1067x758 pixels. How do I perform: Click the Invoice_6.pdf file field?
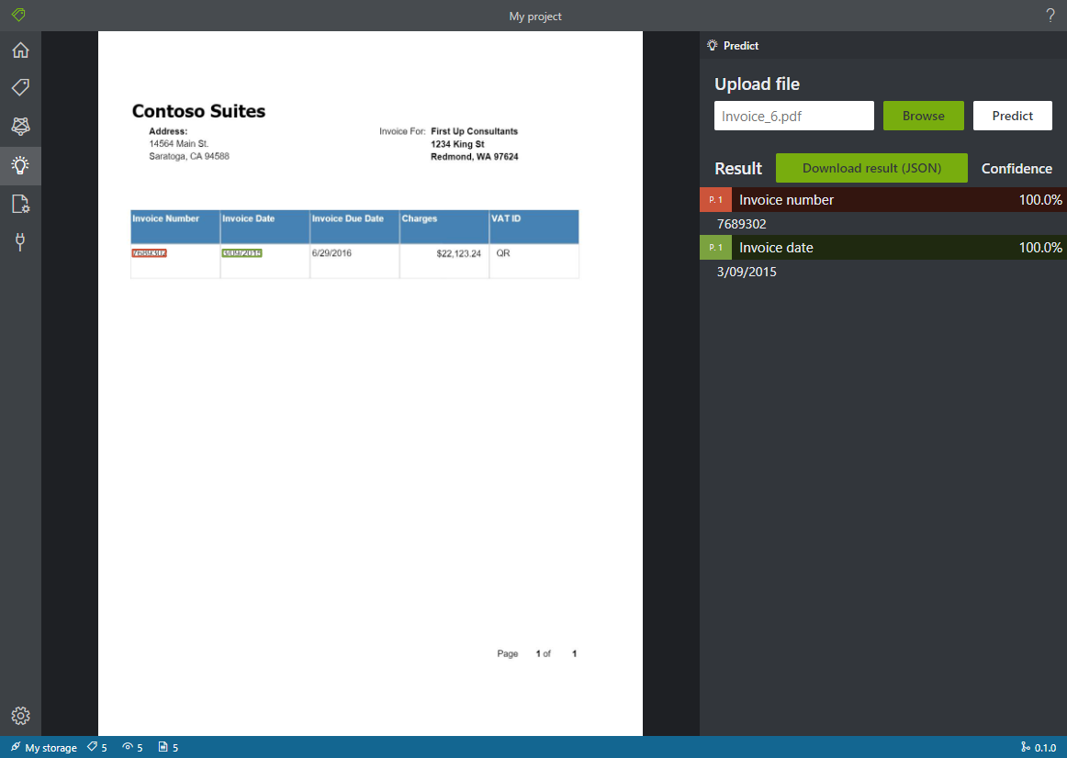[x=794, y=116]
